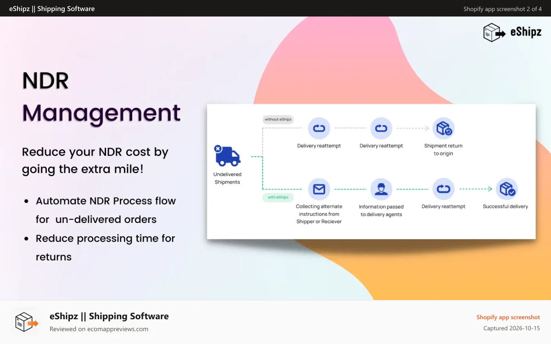Click 'Shopify app screenshot 2 of 4' header text
This screenshot has width=551, height=344.
pyautogui.click(x=502, y=9)
